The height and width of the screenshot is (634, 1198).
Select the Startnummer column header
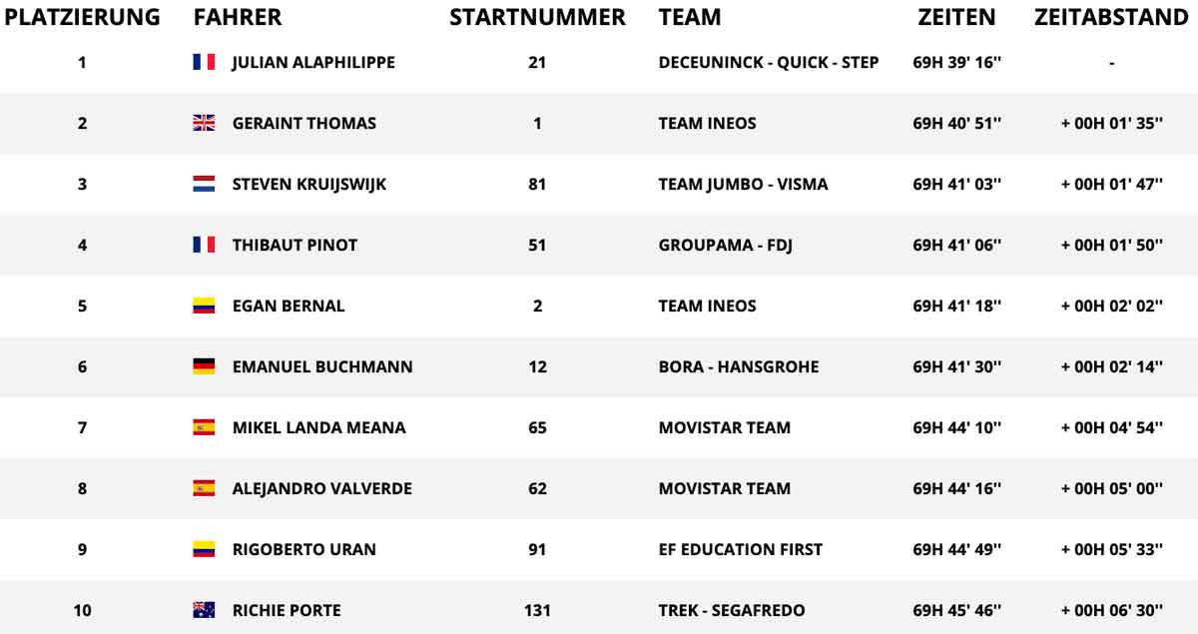point(537,17)
